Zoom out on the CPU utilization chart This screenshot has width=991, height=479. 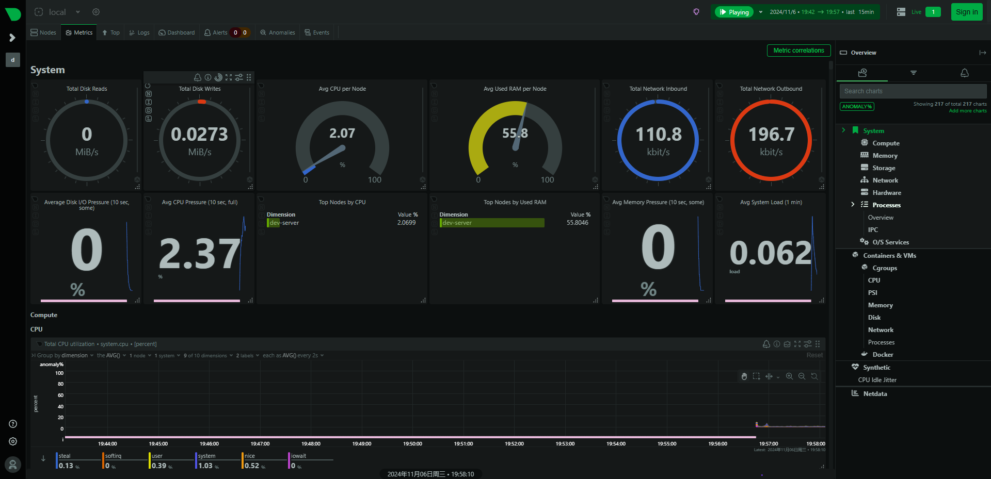click(802, 376)
